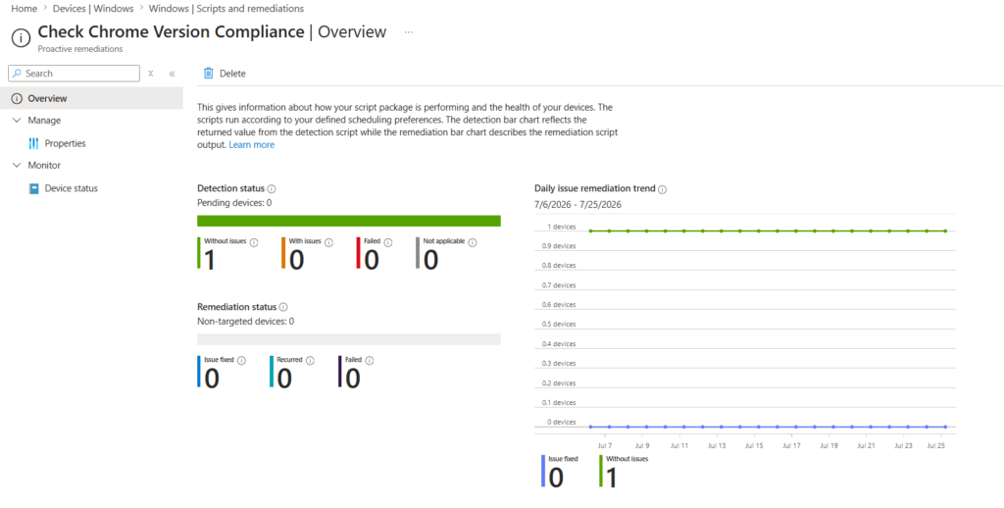Screen dimensions: 1004x508
Task: Click the Jul 25 chart axis label
Action: 937,444
